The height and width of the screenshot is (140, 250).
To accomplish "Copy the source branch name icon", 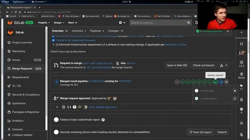I will [118, 63].
